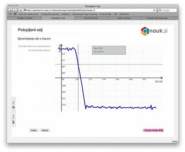Switch to Naloge izbirnega tipa tab
Viewport: 185px width, 152px height.
157,18
